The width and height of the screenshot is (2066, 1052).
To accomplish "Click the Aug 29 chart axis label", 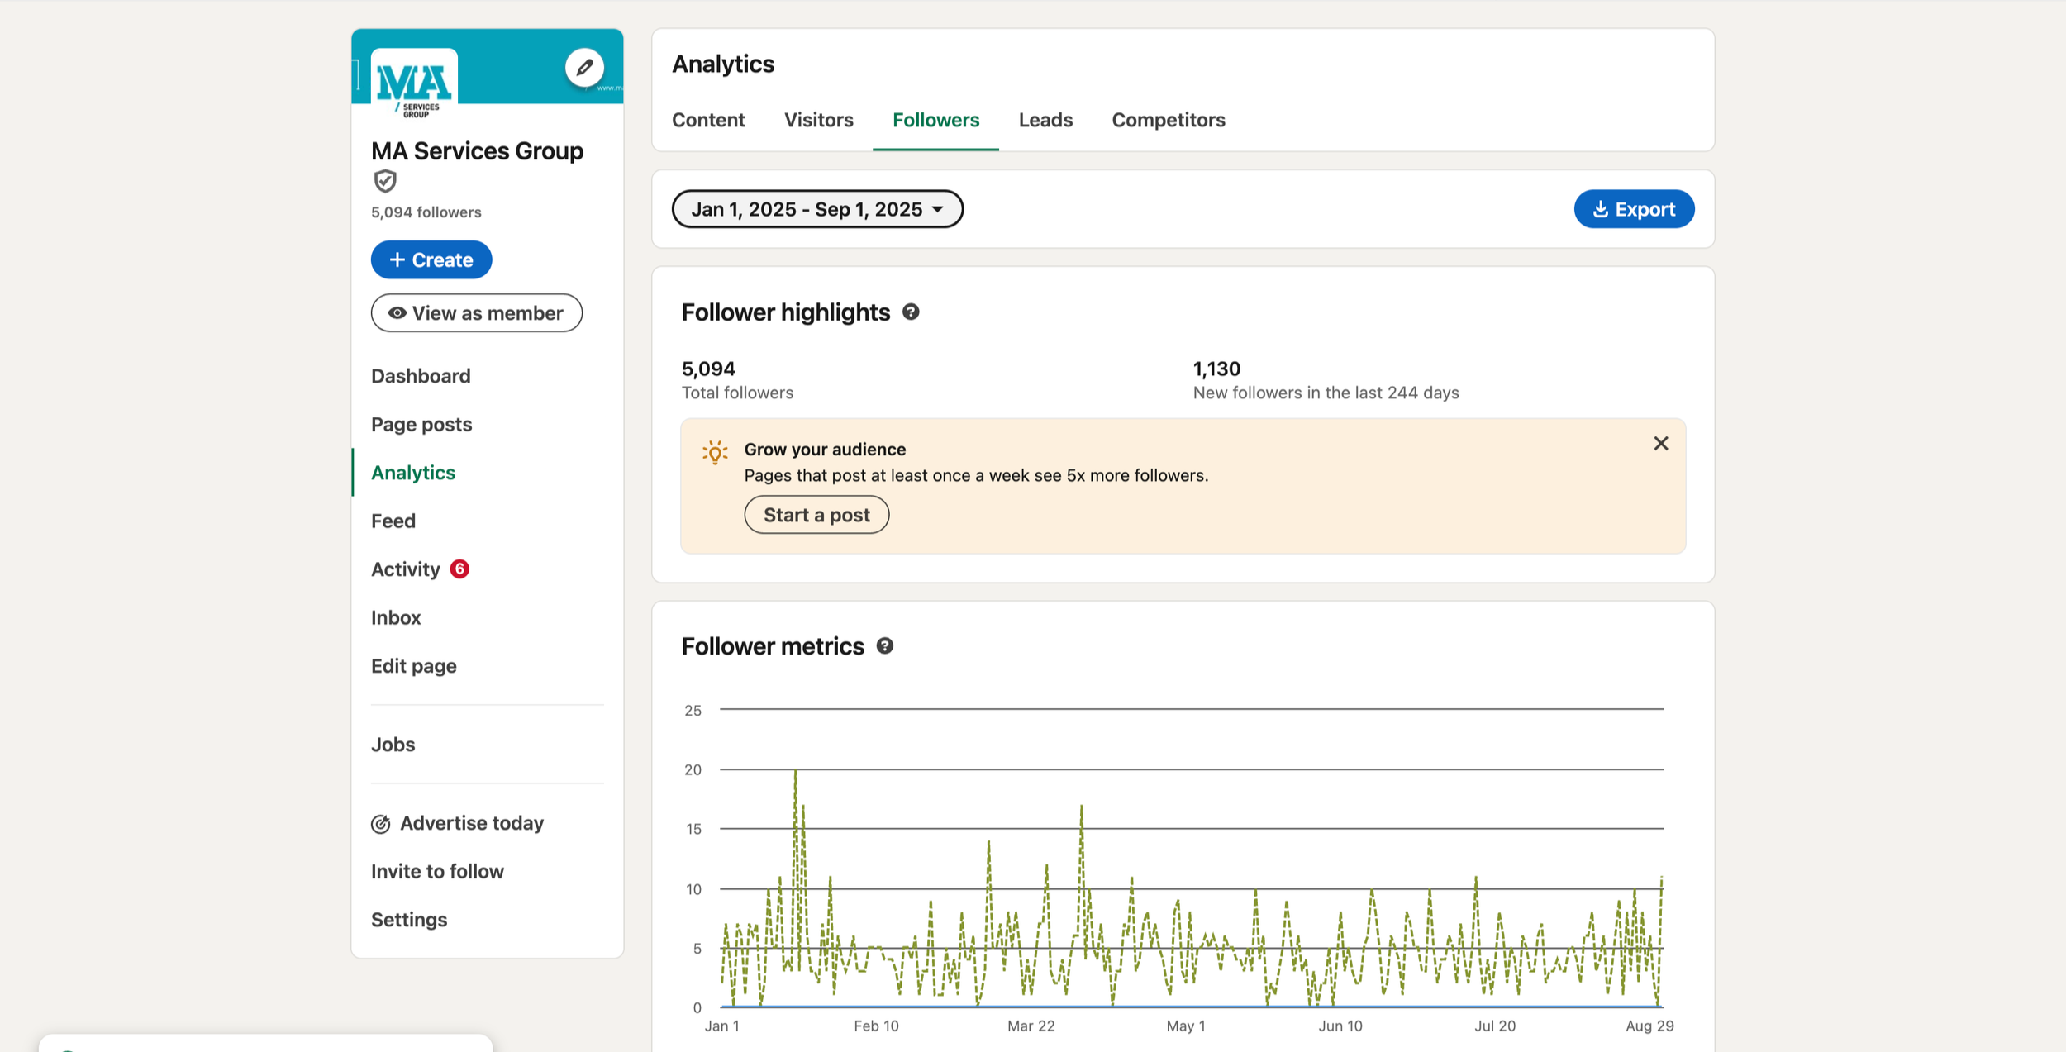I will tap(1649, 1026).
